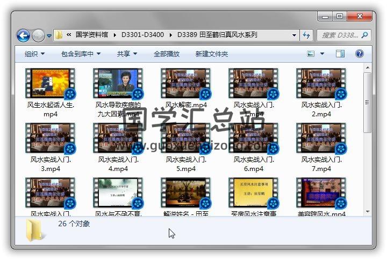This screenshot has width=387, height=260.
Task: Click the 新建文件夹 button
Action: (211, 54)
